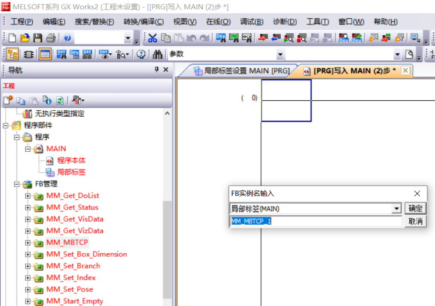
Task: Open the empty combo box next to help icon
Action: [128, 38]
